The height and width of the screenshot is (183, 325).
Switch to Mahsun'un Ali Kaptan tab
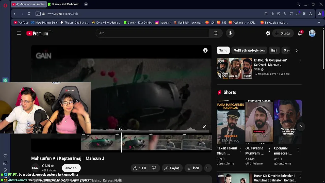coord(28,4)
